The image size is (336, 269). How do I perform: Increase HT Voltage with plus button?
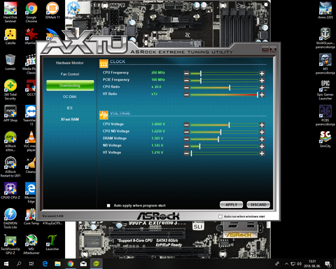pyautogui.click(x=262, y=153)
